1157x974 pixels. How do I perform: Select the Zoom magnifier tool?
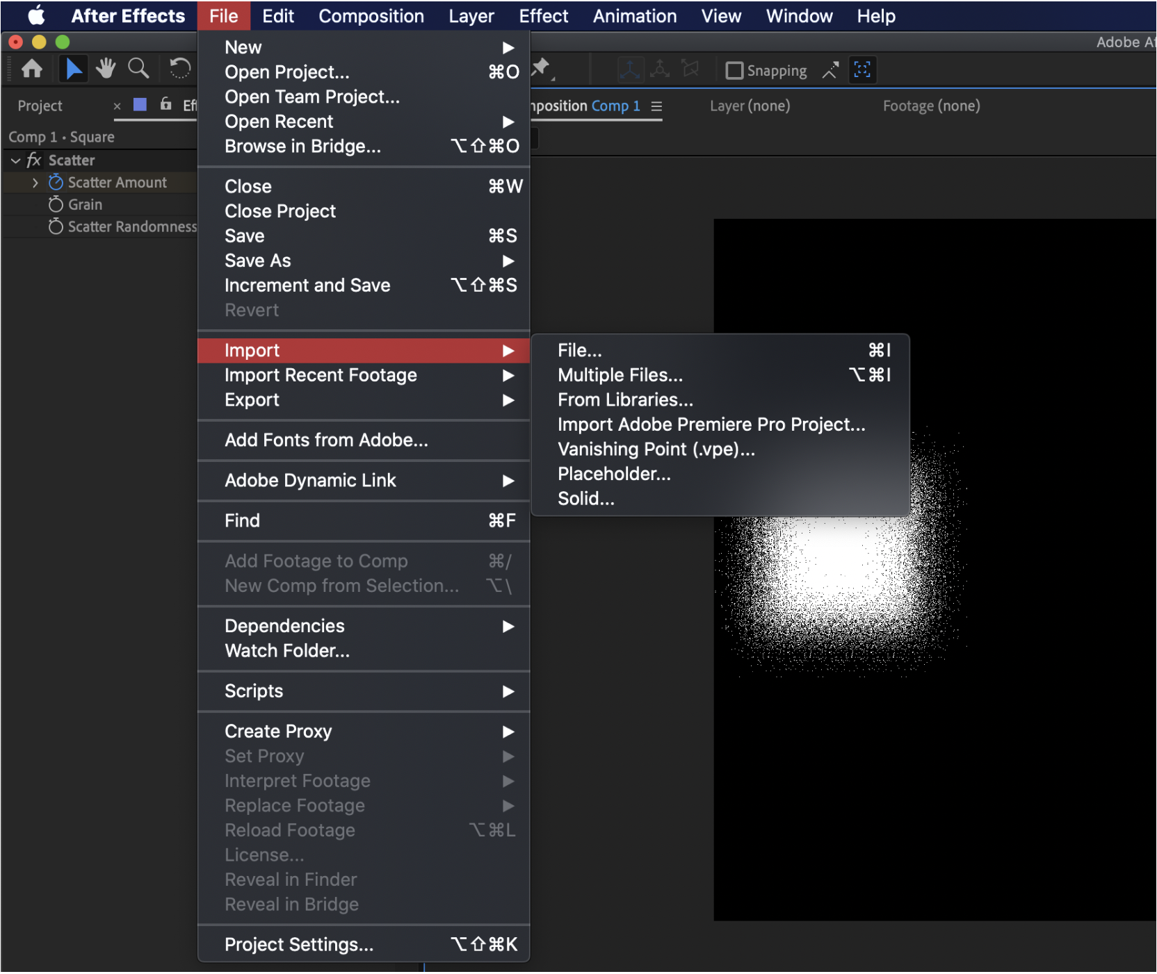[x=138, y=69]
